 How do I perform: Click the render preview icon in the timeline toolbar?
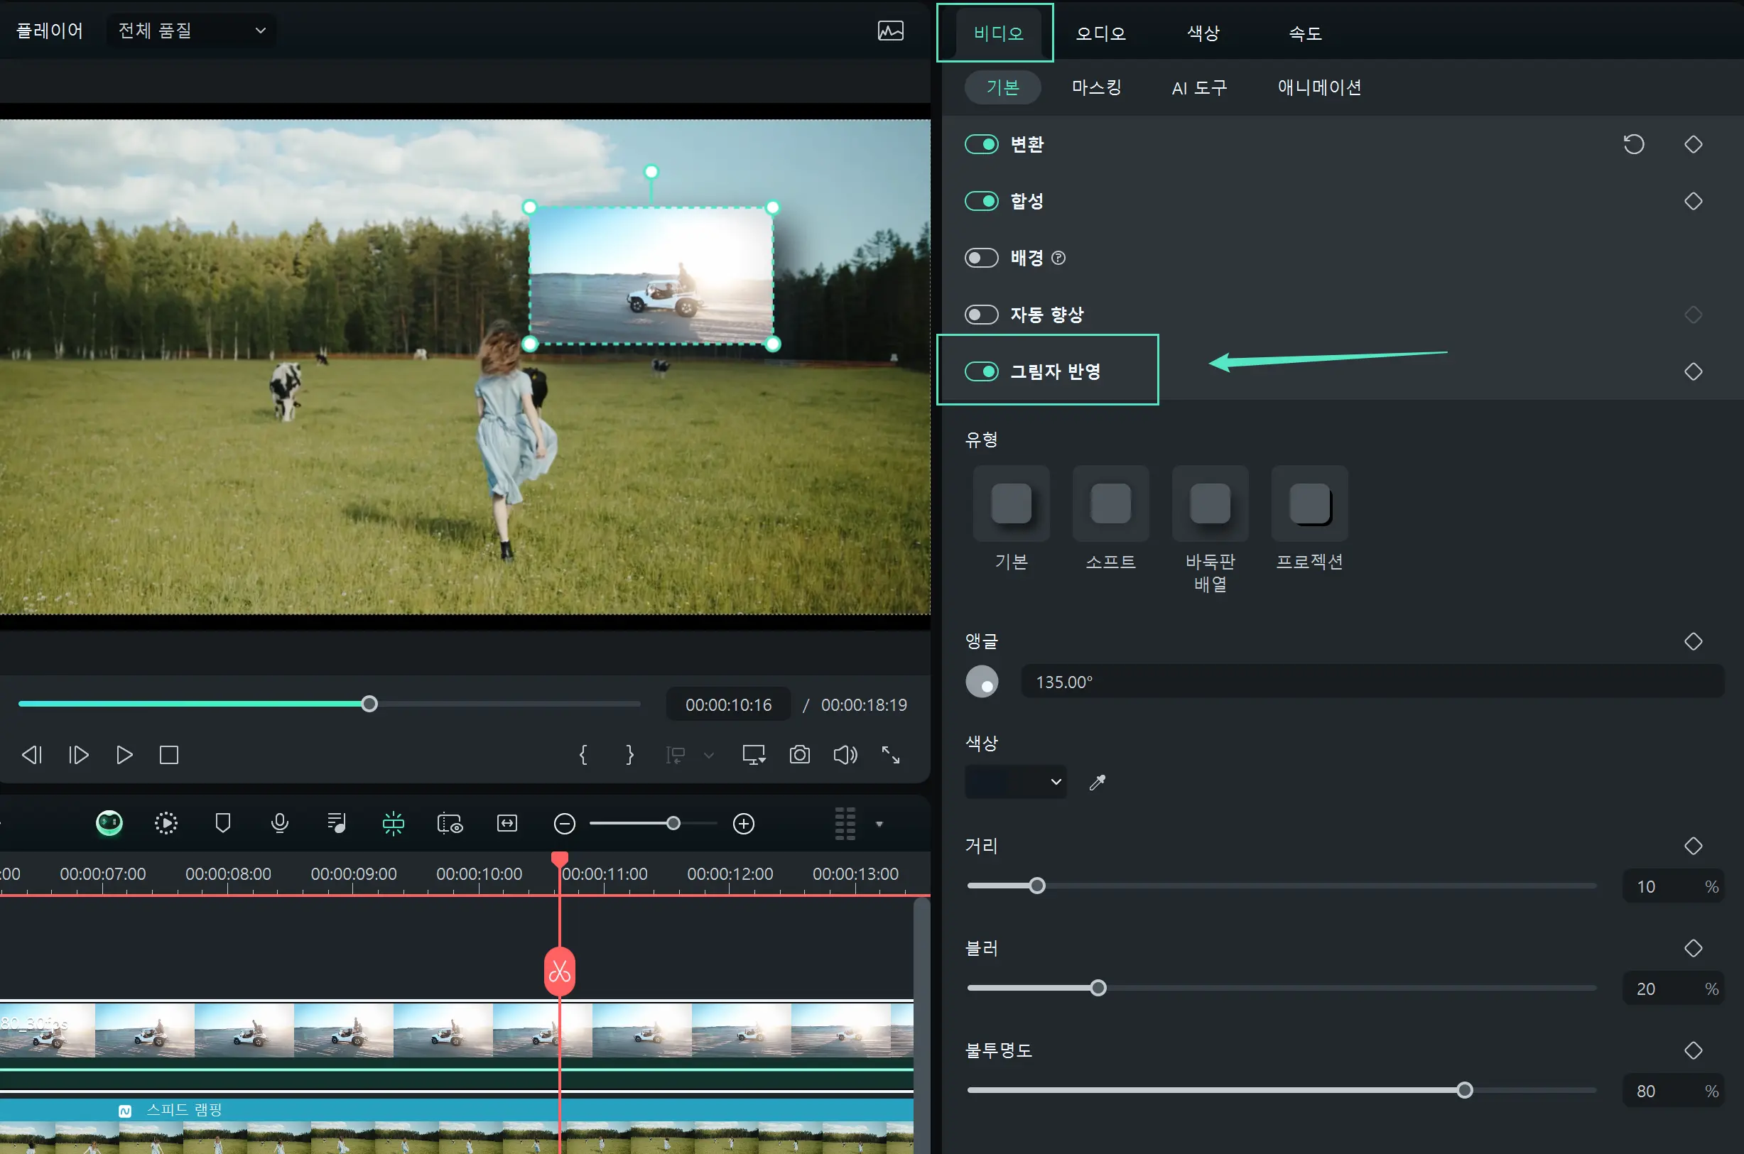coord(166,823)
